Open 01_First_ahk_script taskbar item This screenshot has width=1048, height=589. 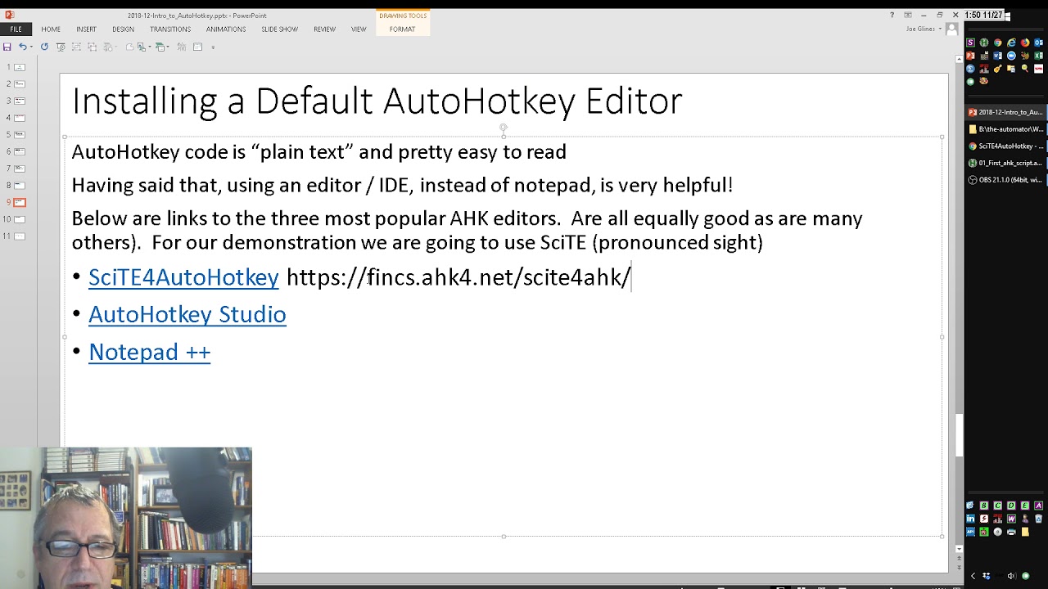coord(1005,163)
